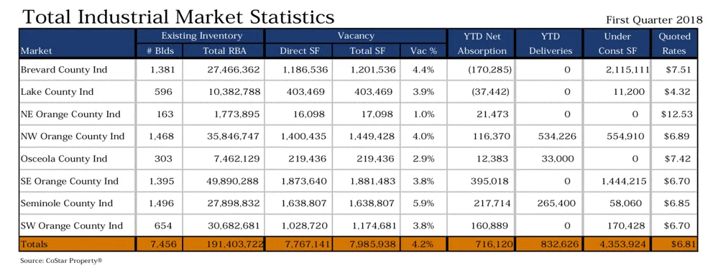Click the Lake County Ind row label

(57, 92)
